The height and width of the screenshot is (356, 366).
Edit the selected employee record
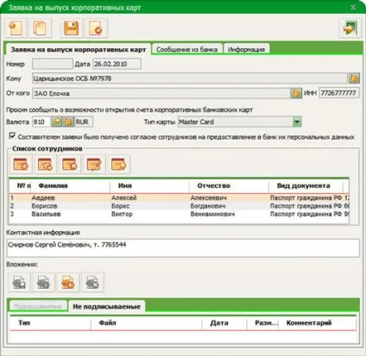[x=94, y=165]
